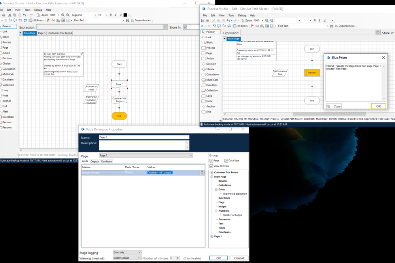This screenshot has width=395, height=263.
Task: Open the Customer Trial Period page tab
Action: [60, 33]
